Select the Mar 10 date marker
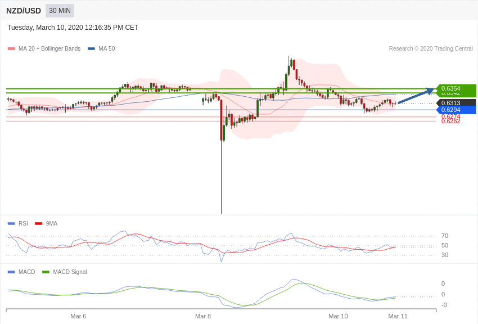Screen dimensions: 478x324 338,316
